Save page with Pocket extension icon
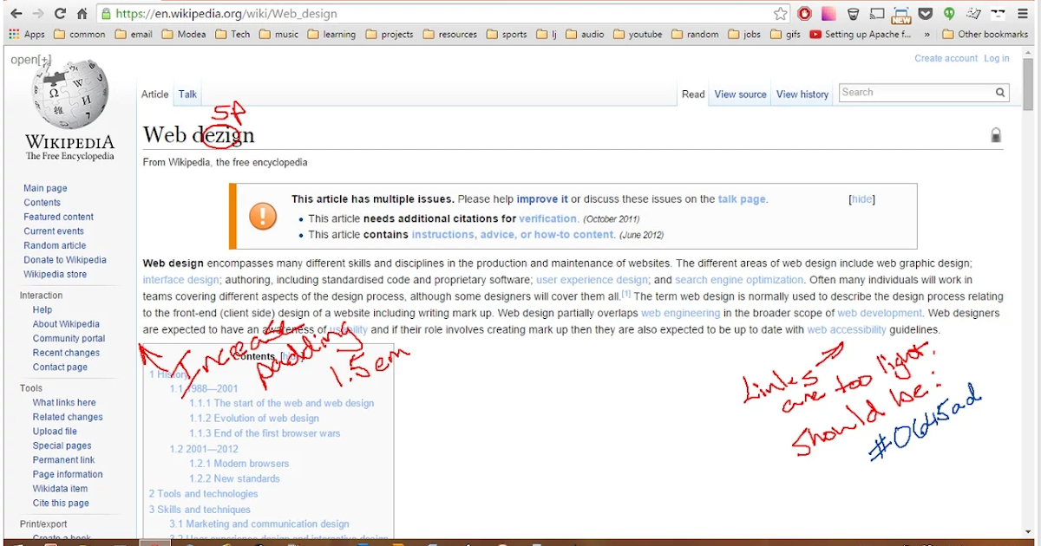1041x546 pixels. (926, 13)
